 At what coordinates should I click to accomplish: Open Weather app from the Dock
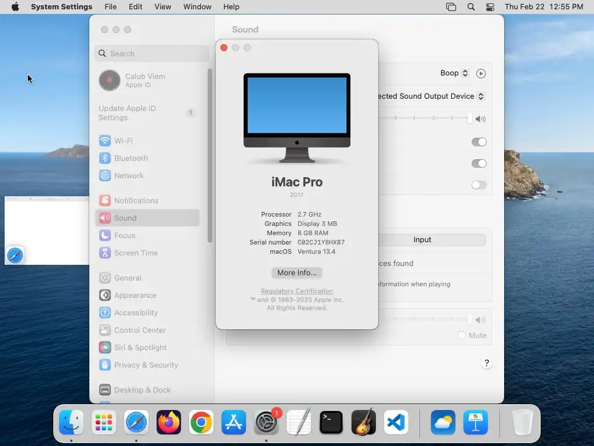point(443,422)
